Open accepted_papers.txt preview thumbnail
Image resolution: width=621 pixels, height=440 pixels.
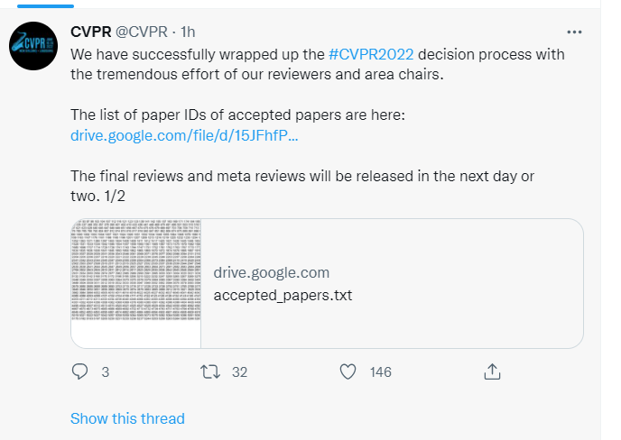tap(135, 283)
